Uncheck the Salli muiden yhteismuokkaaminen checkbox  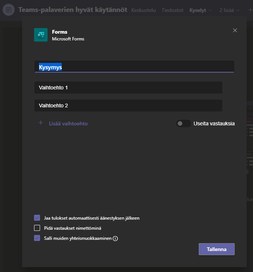tap(37, 238)
